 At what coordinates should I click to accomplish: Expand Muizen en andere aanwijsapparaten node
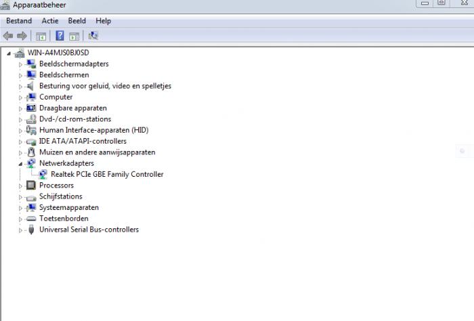[x=20, y=153]
